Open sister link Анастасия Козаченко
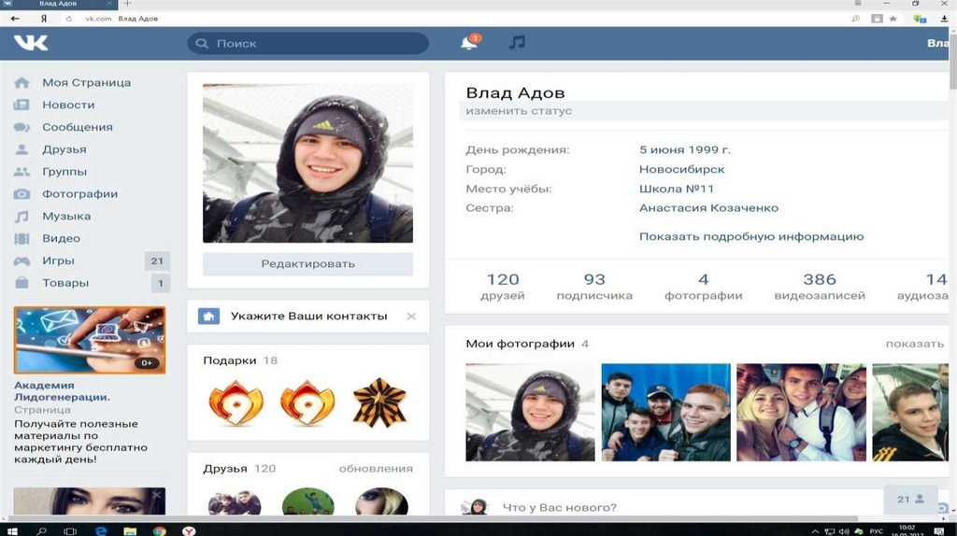957x536 pixels. click(708, 208)
